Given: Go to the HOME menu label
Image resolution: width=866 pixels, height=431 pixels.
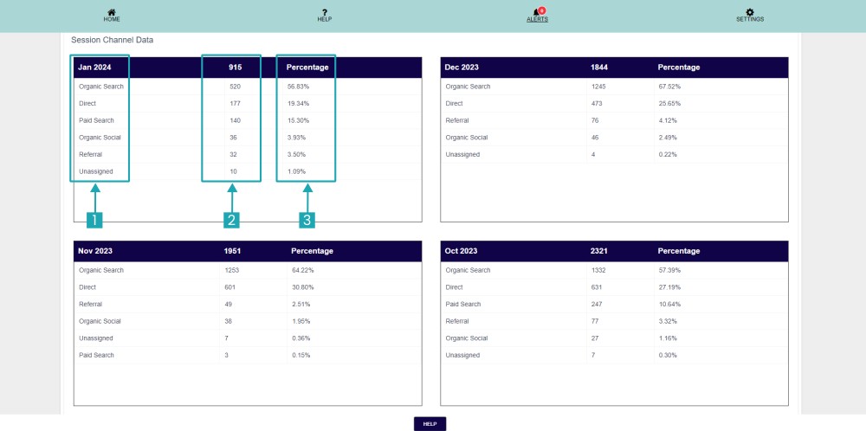Looking at the screenshot, I should tap(112, 19).
